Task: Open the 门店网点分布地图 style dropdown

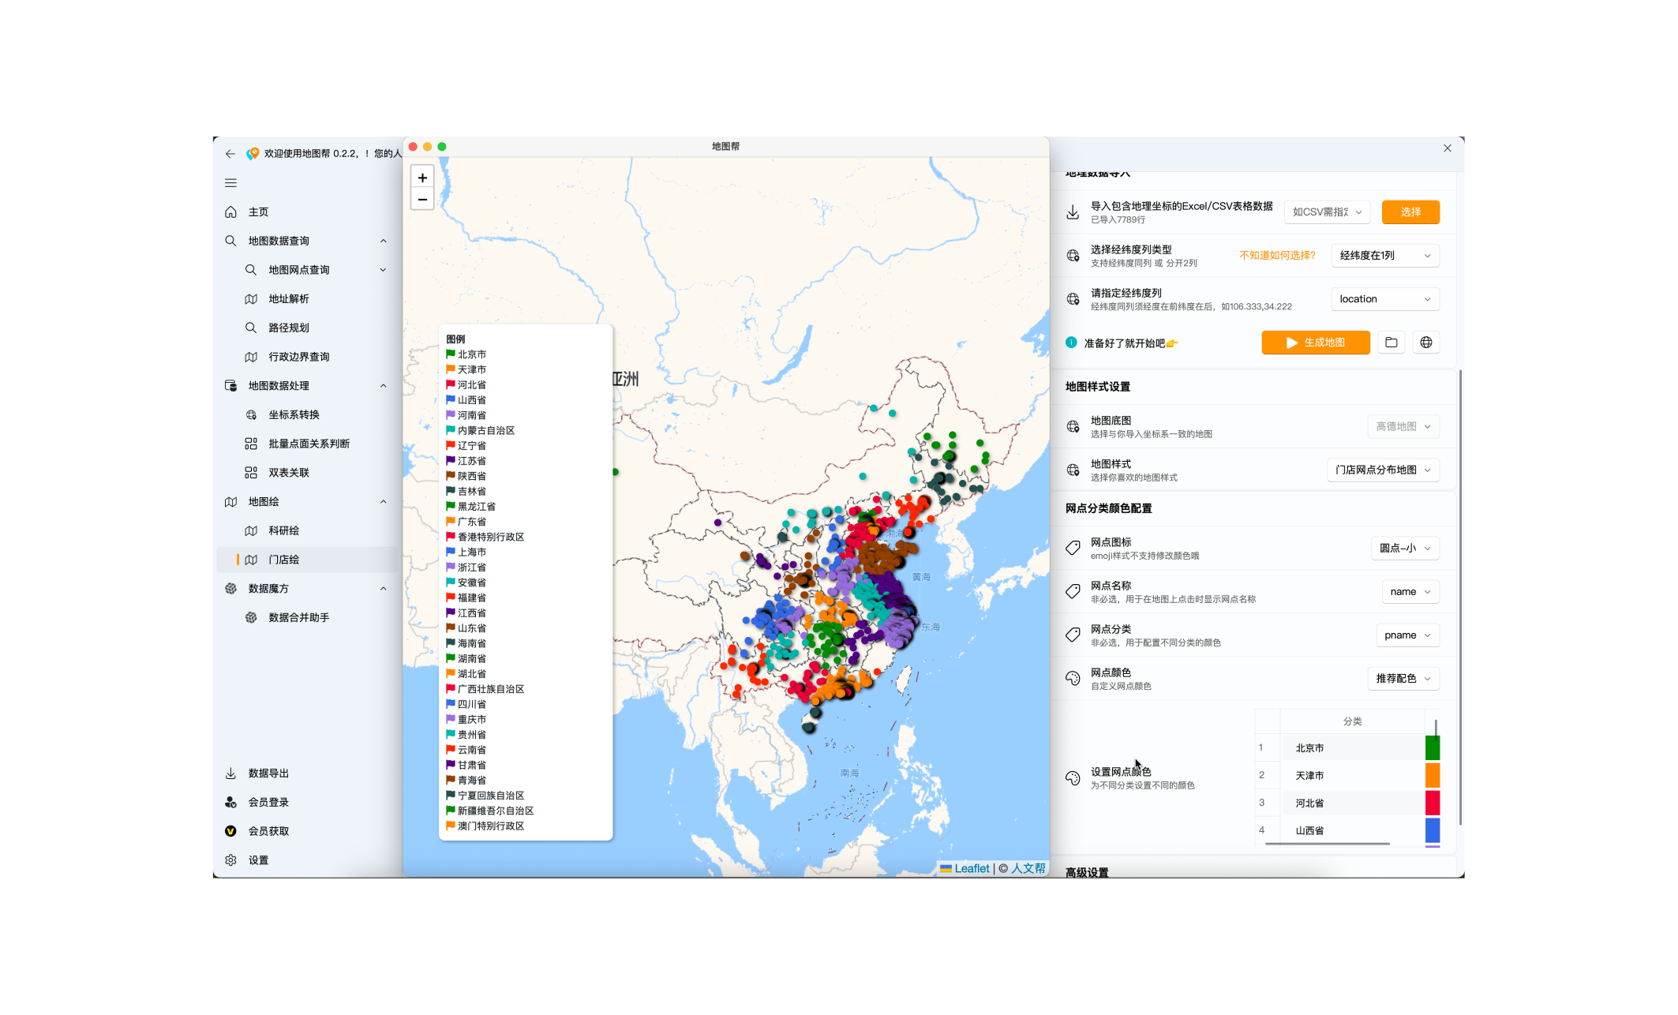Action: coord(1382,470)
